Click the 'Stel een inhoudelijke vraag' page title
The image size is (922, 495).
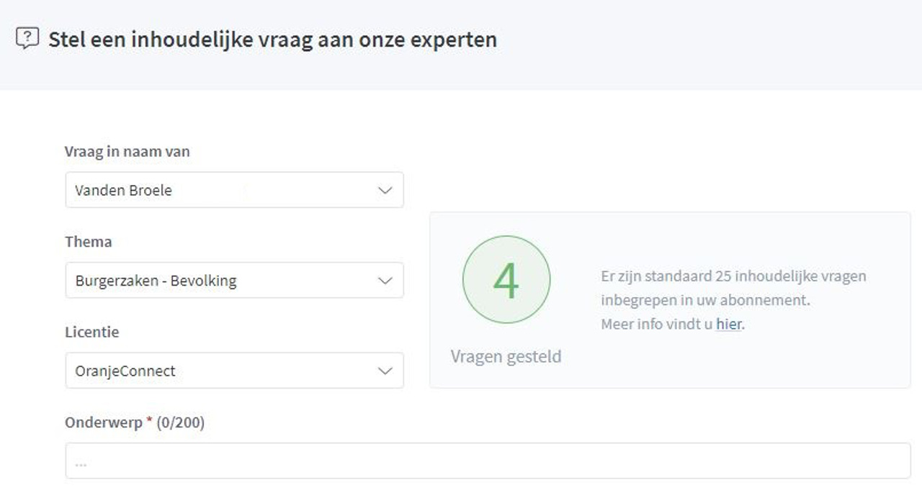tap(272, 39)
